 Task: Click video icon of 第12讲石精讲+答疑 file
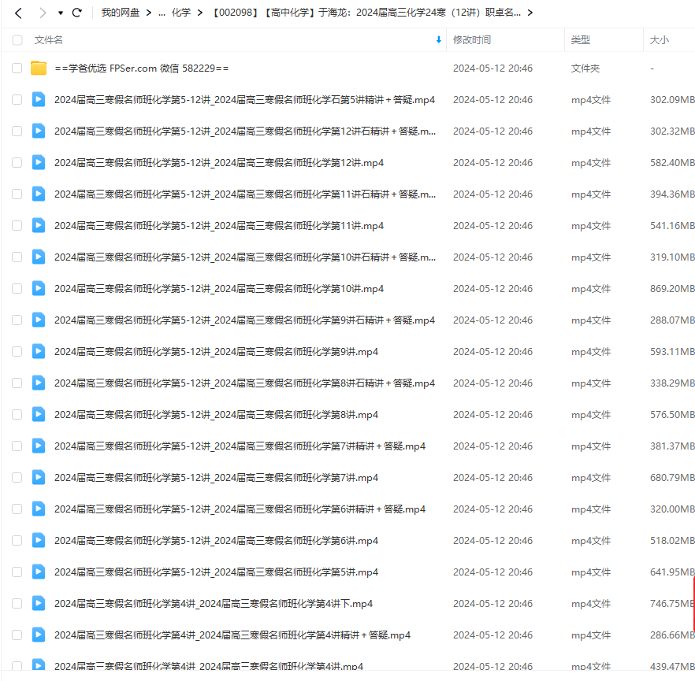coord(39,131)
